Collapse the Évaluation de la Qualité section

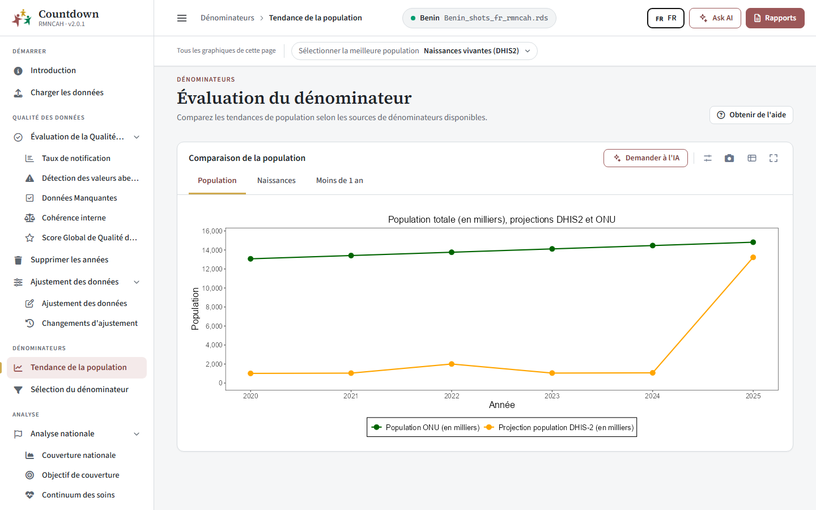pyautogui.click(x=137, y=137)
